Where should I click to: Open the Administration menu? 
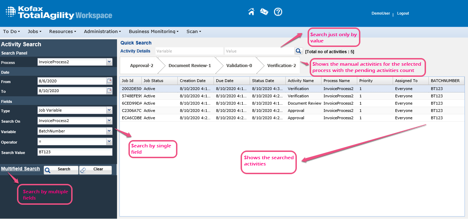(x=102, y=32)
